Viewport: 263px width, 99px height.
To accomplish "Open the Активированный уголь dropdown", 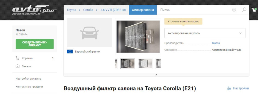I will [205, 33].
